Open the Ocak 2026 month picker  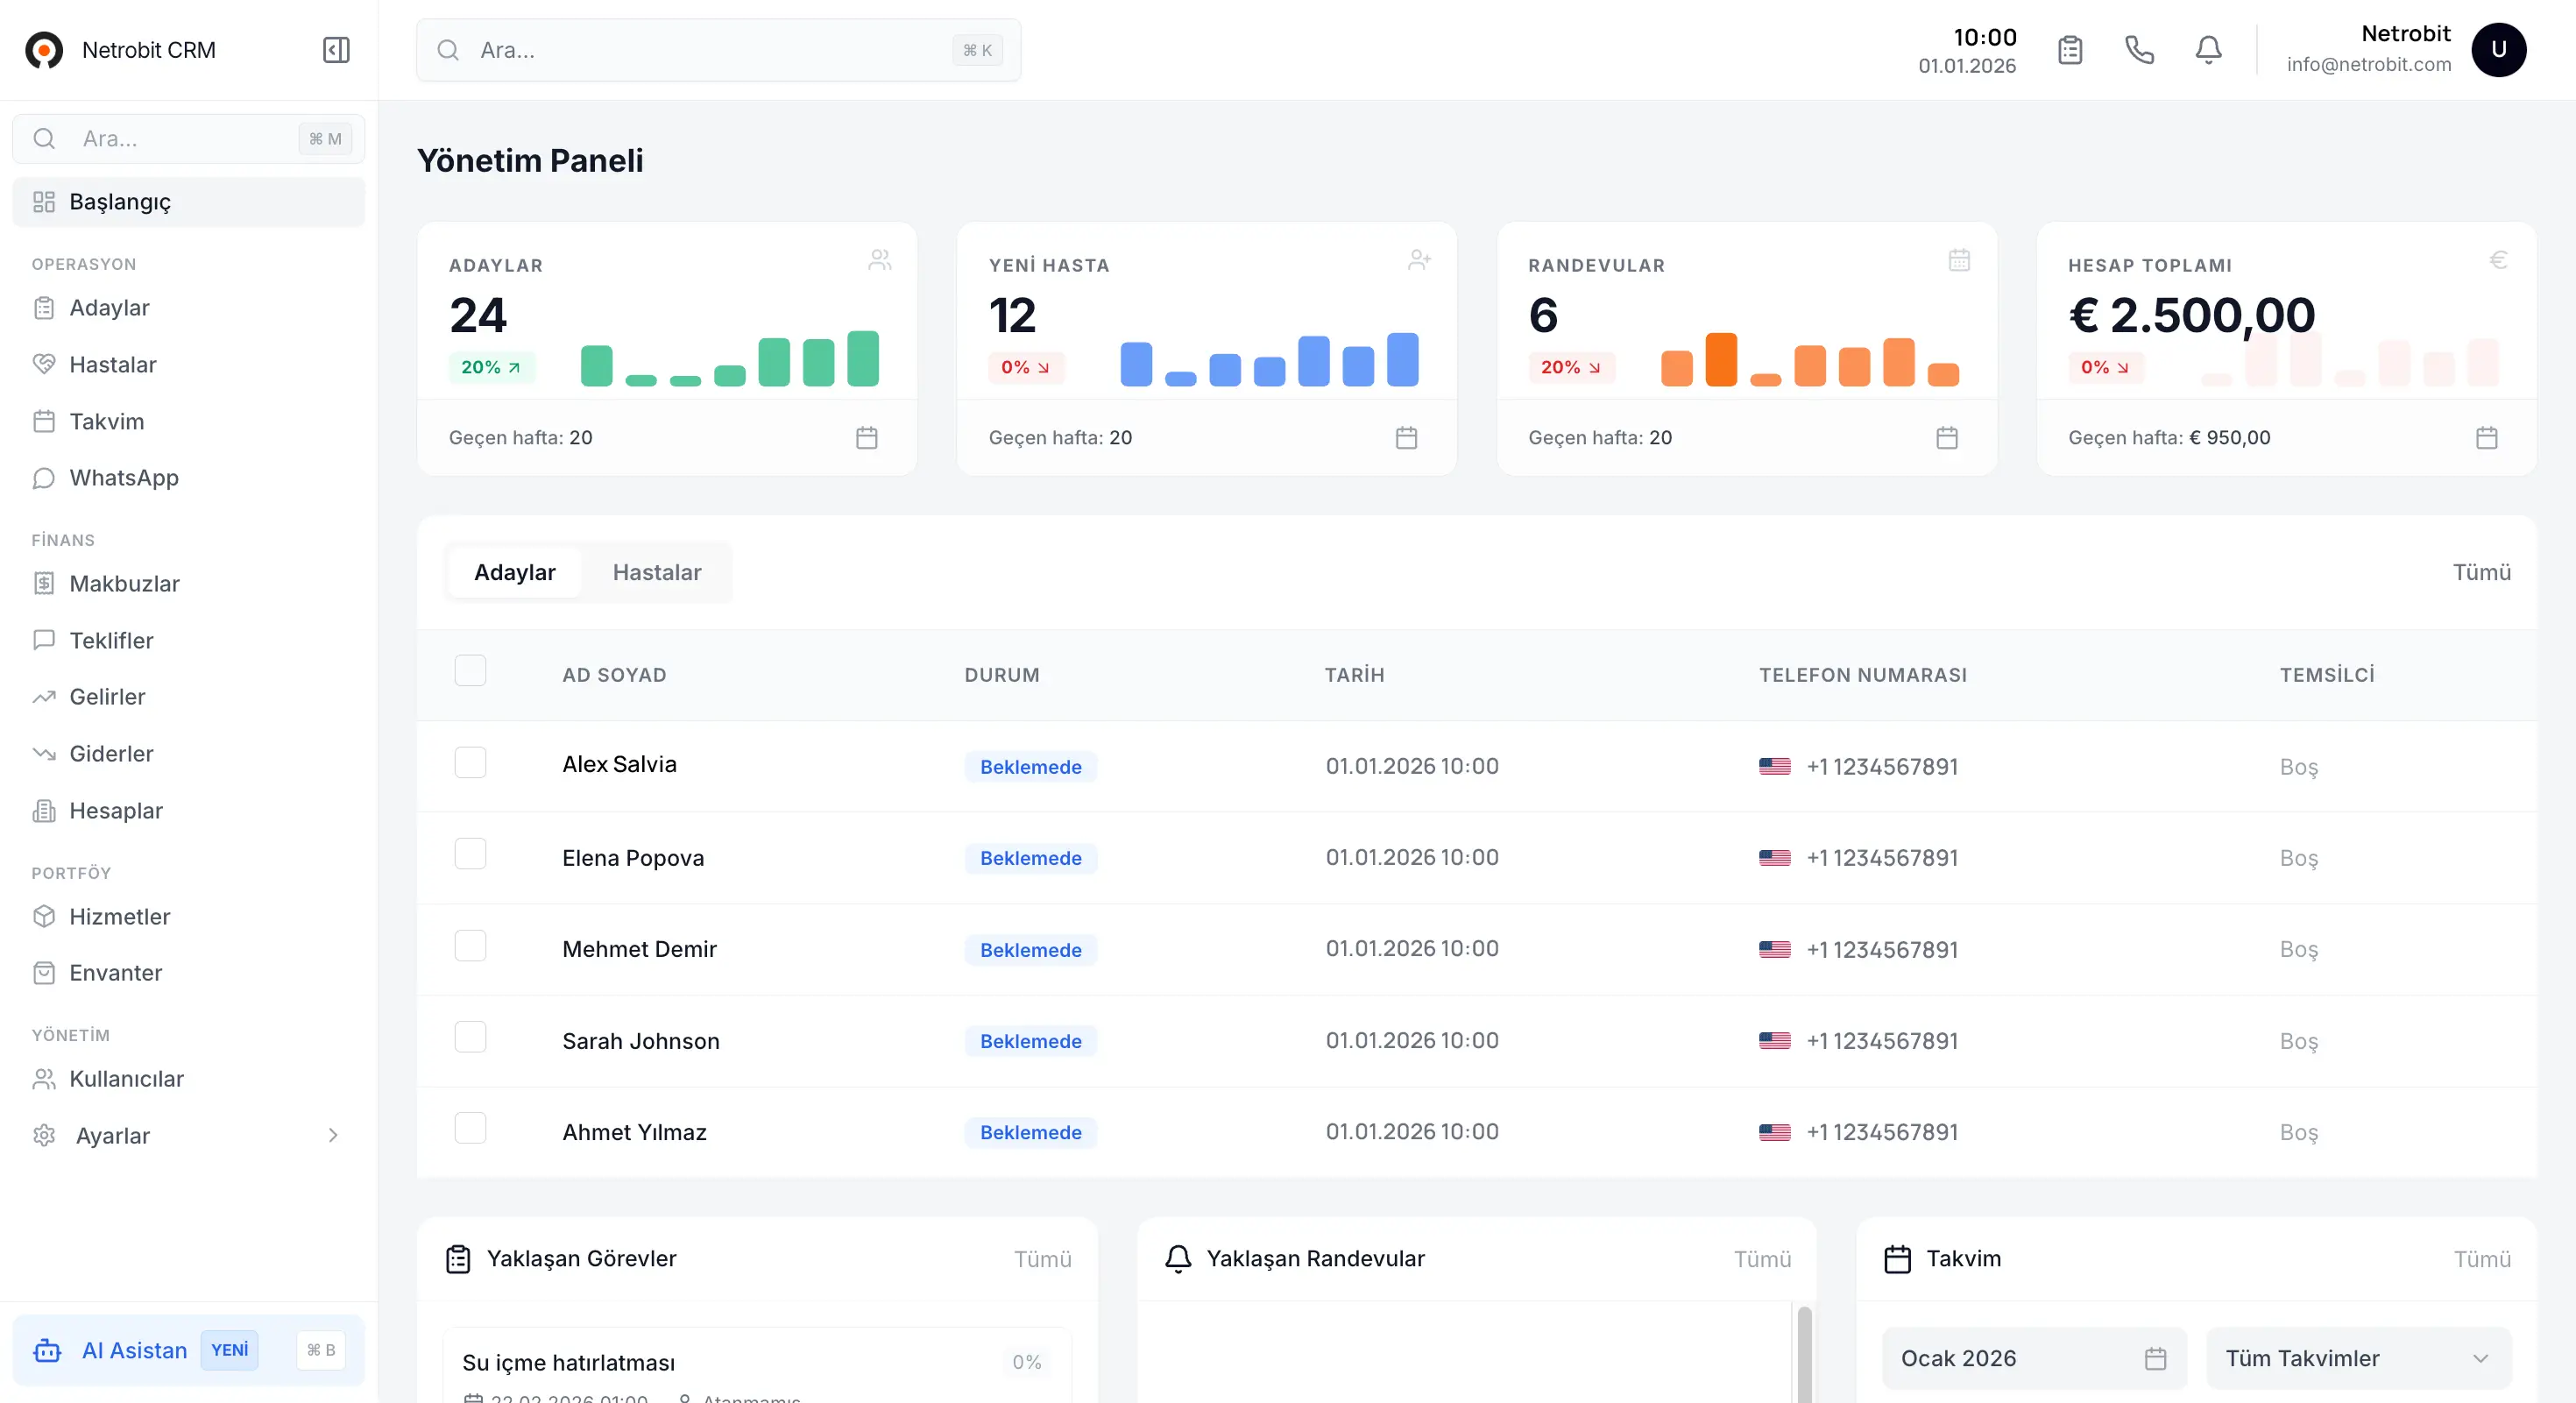[x=2033, y=1358]
